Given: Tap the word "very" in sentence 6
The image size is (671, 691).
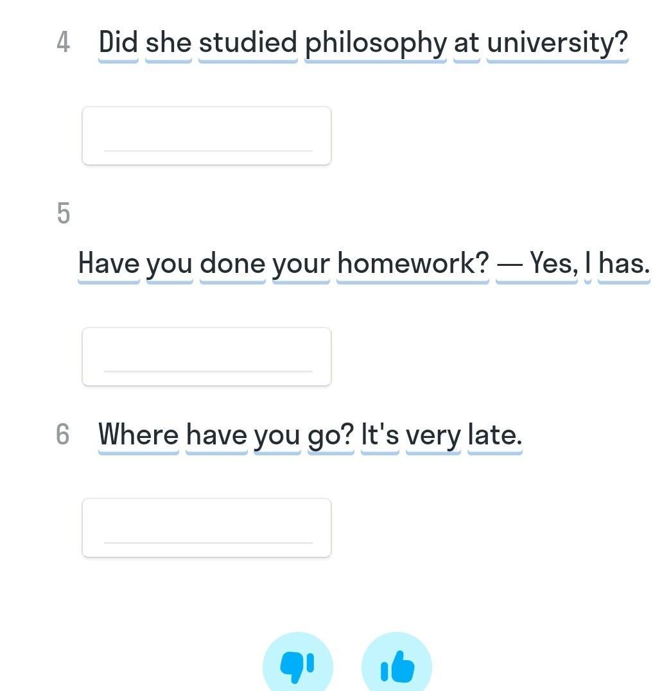Looking at the screenshot, I should 433,435.
